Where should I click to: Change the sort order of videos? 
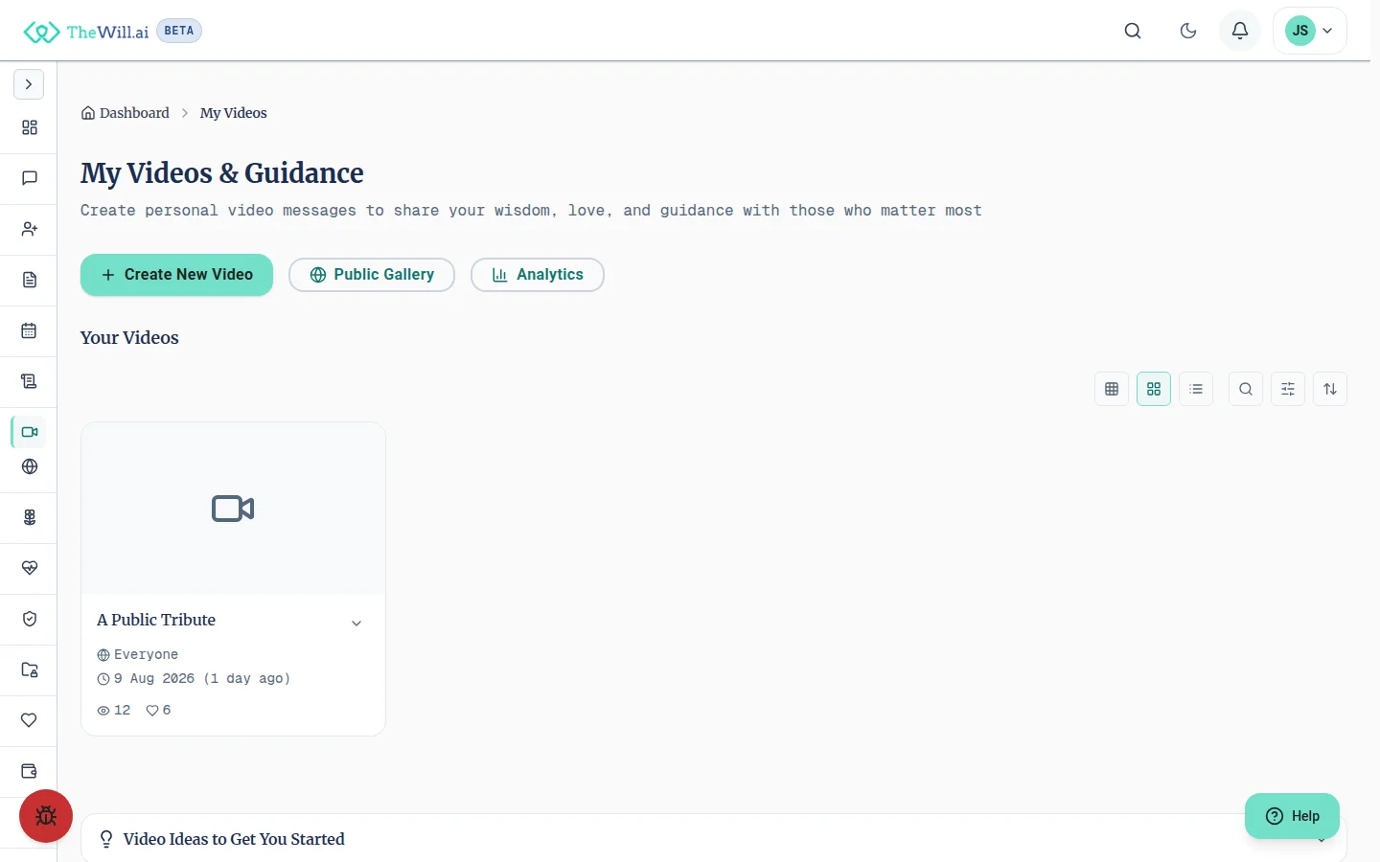(1330, 389)
